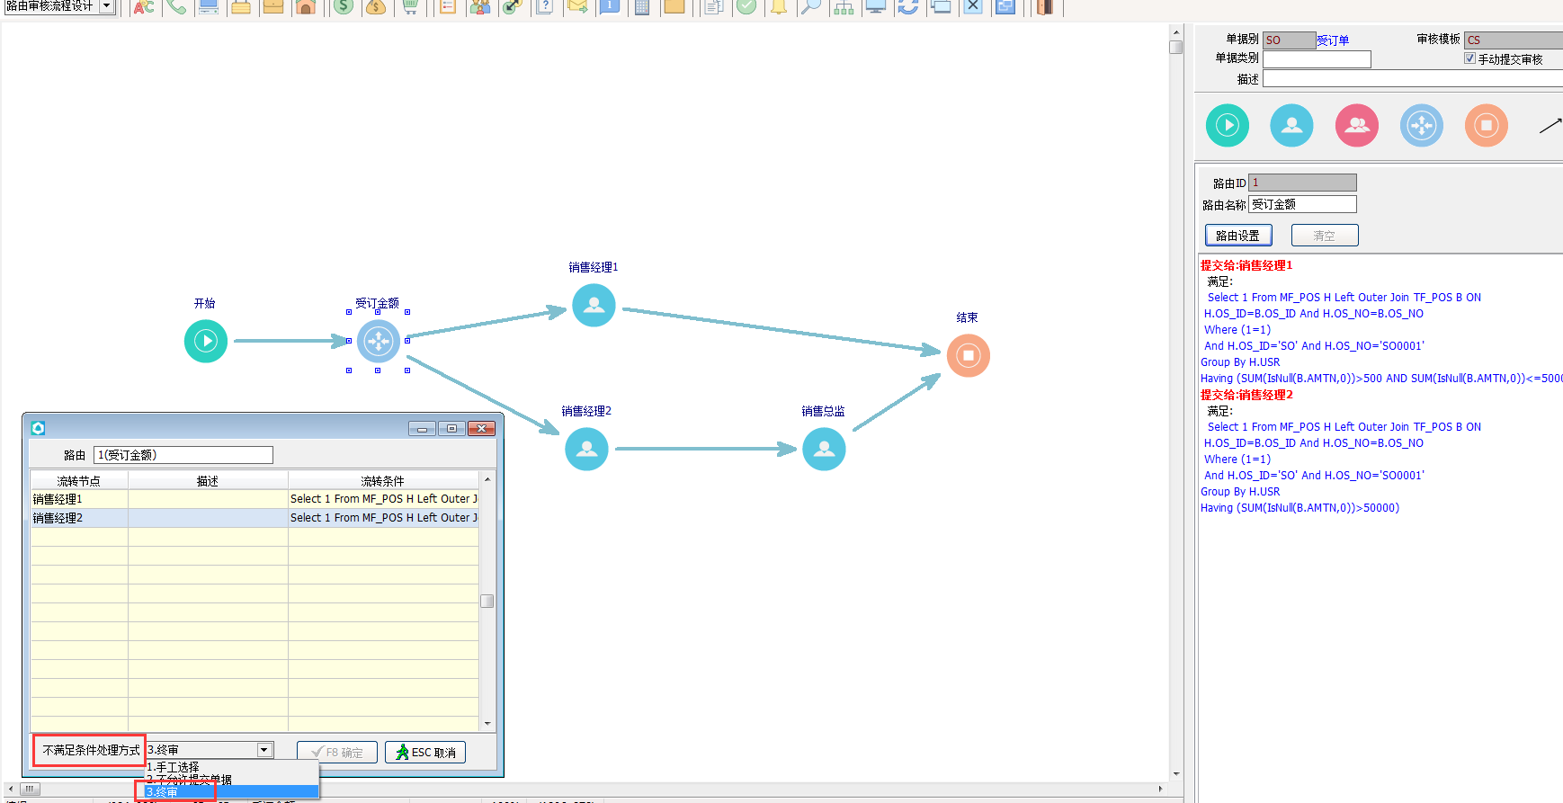
Task: Choose the pink multi-user group node icon
Action: (x=1356, y=126)
